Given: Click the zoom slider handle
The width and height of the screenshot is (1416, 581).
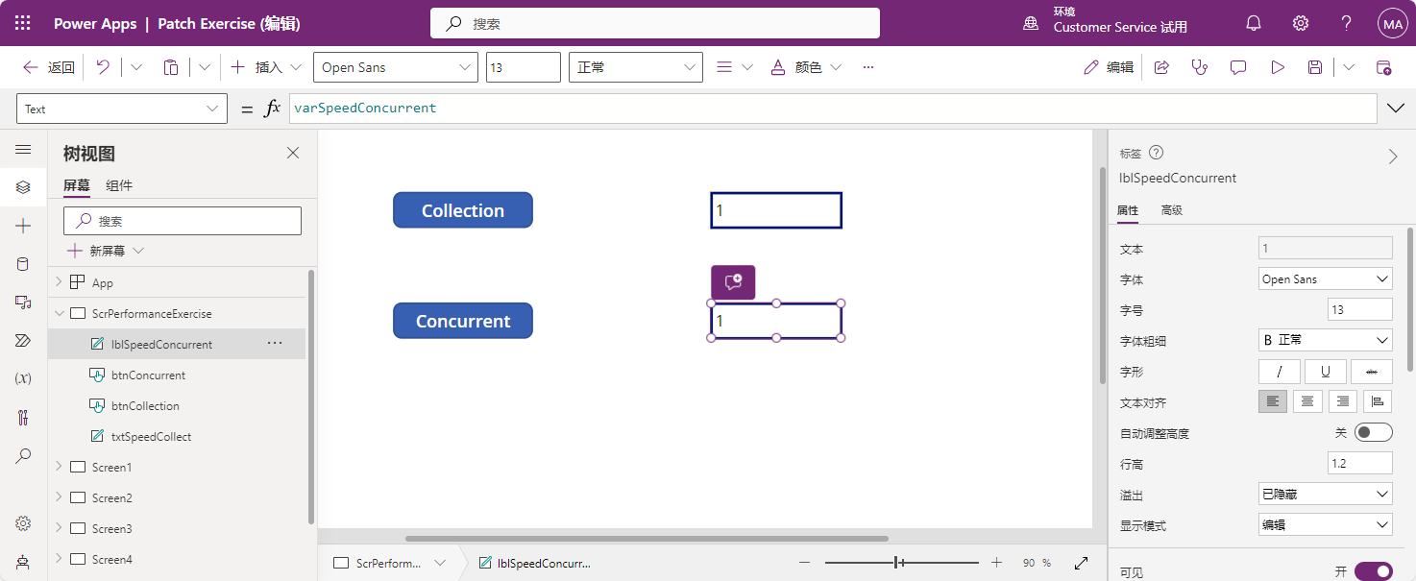Looking at the screenshot, I should click(x=897, y=563).
